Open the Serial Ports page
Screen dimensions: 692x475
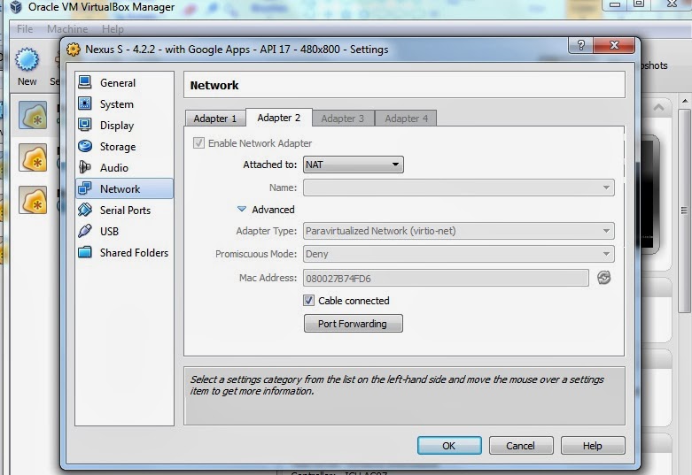[x=125, y=211]
